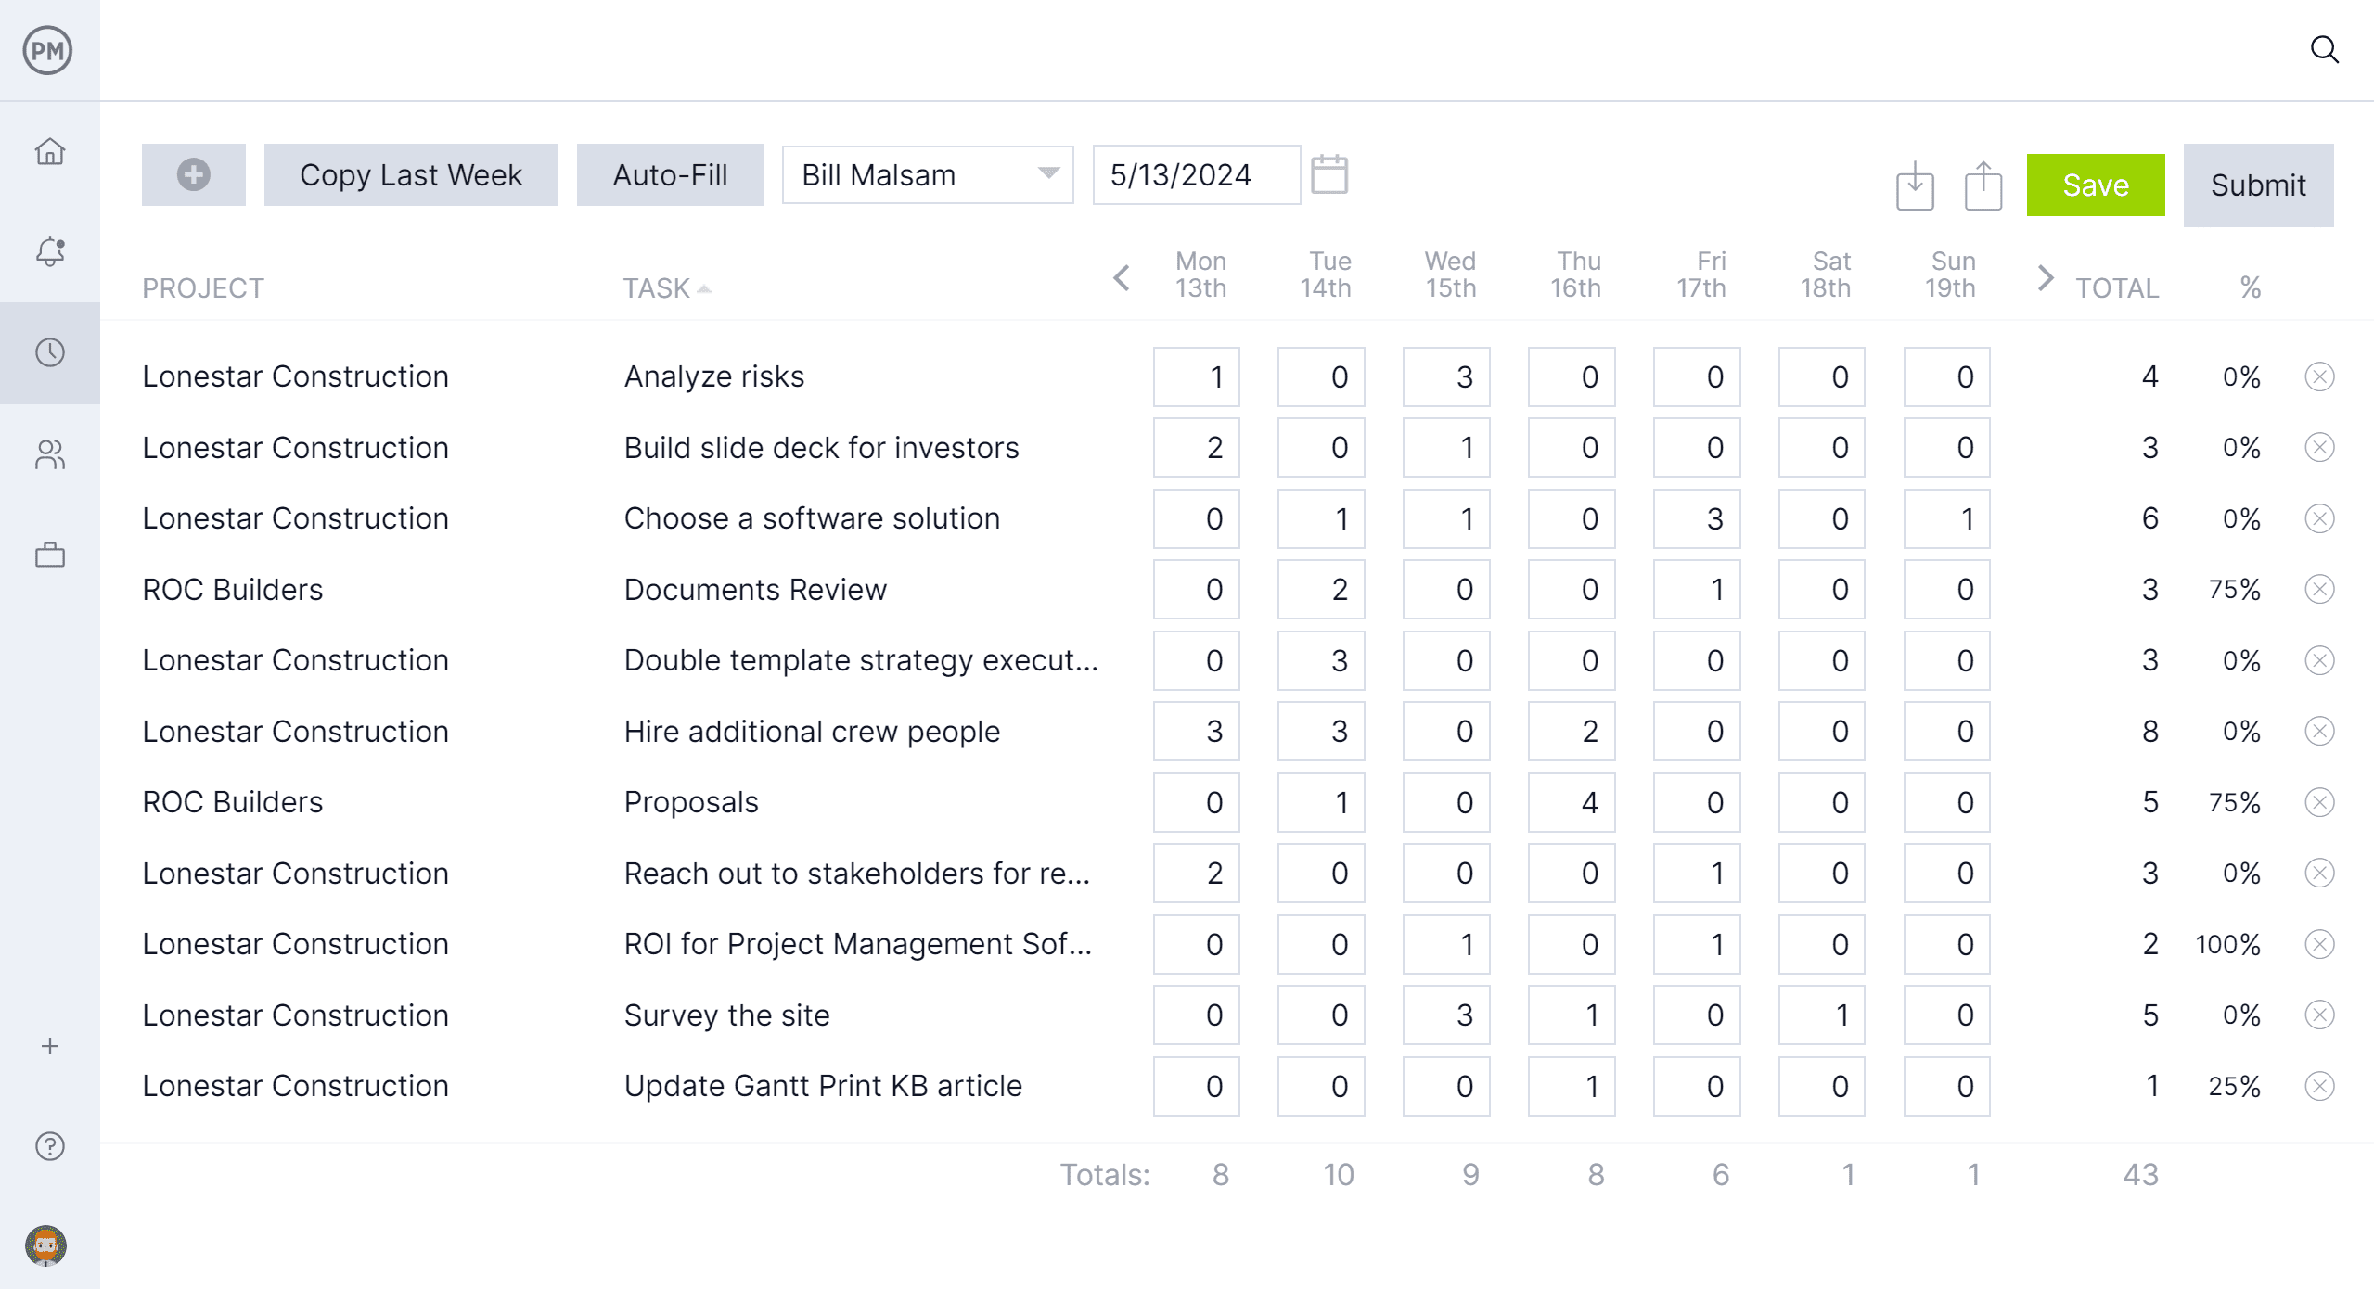
Task: Click the search icon in the top right
Action: click(x=2323, y=49)
